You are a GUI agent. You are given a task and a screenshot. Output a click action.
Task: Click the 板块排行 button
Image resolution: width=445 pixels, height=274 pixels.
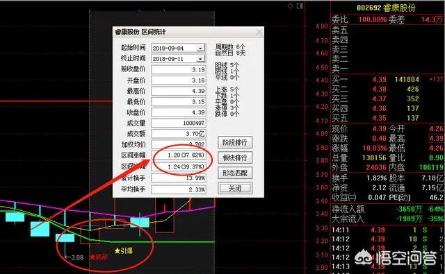coord(235,157)
